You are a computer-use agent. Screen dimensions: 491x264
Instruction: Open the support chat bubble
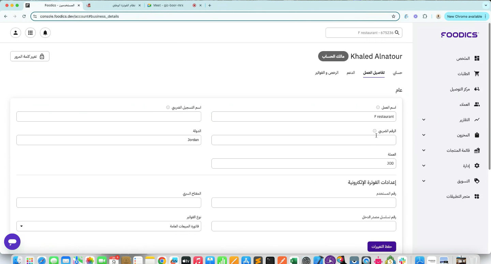[x=12, y=242]
